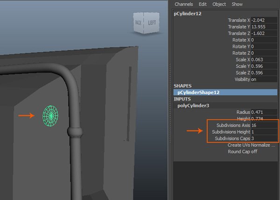The width and height of the screenshot is (280, 200).
Task: Click the Rotate Y value field
Action: [264, 47]
